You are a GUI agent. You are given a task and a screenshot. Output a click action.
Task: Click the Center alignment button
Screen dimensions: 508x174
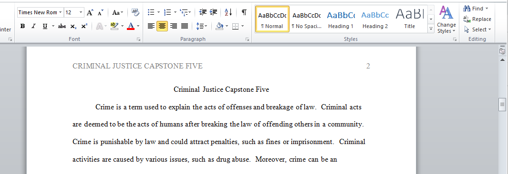click(162, 26)
